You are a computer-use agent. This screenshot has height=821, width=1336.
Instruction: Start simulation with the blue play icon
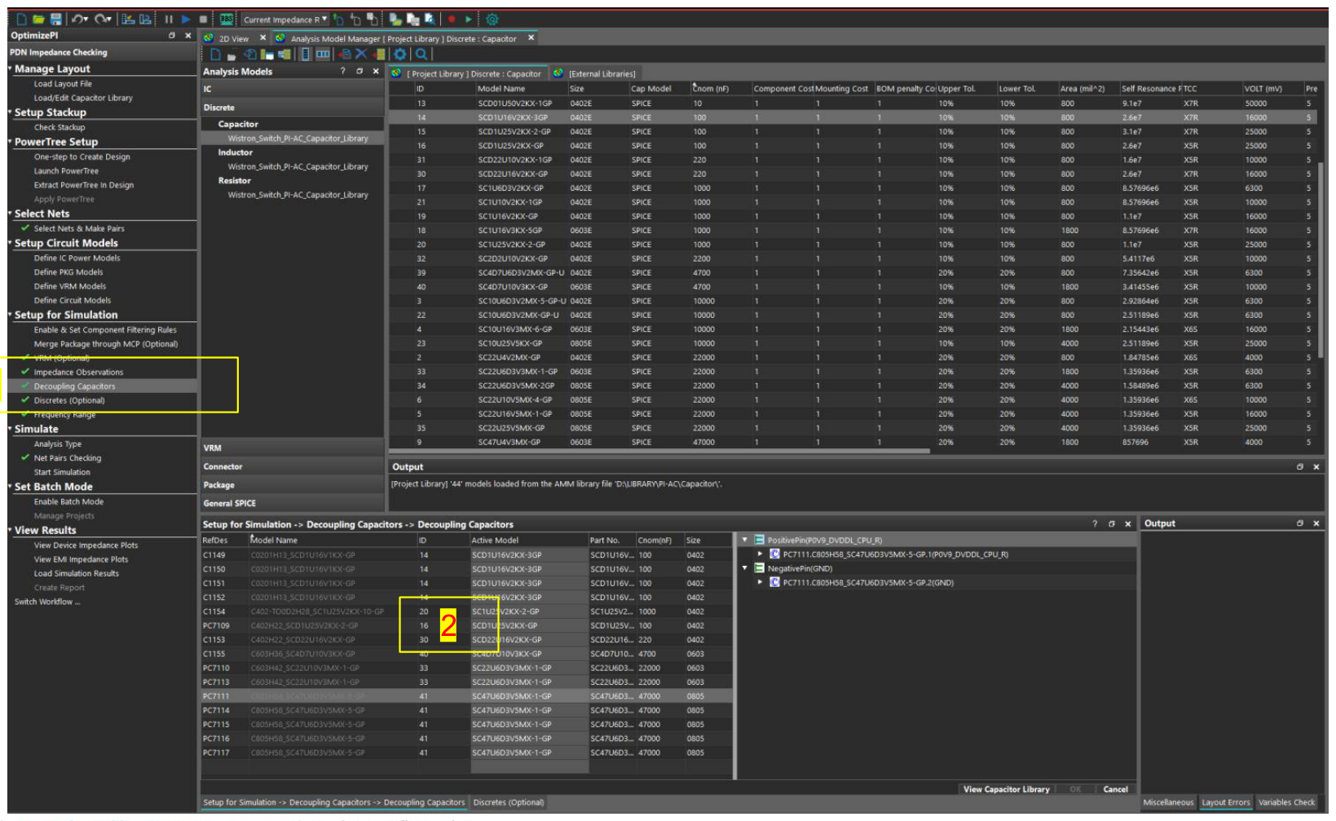[186, 19]
